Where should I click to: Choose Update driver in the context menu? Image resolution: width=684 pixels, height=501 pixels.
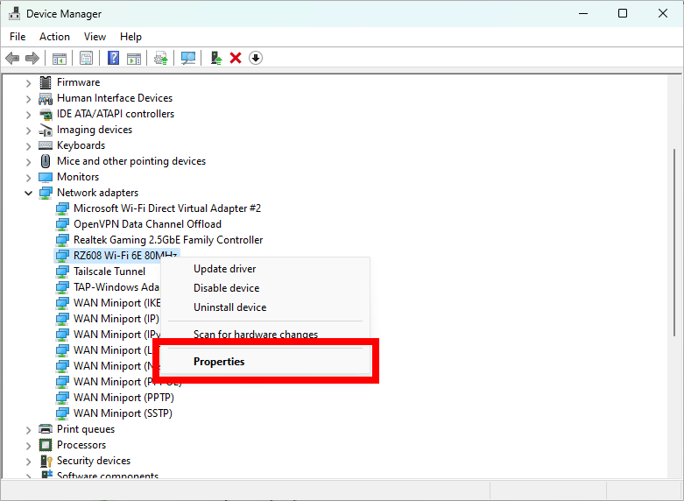224,269
